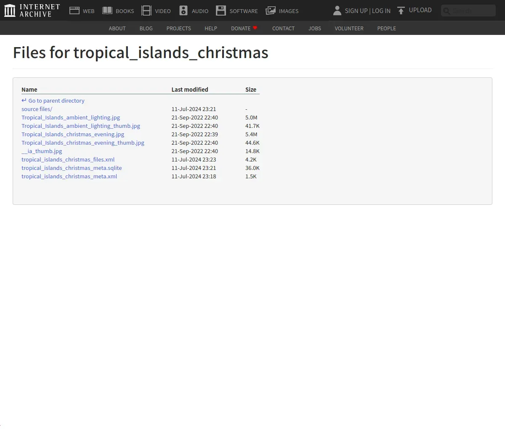
Task: Open Tropical_Islands_christmas_evening_thumb.jpg
Action: click(x=83, y=143)
